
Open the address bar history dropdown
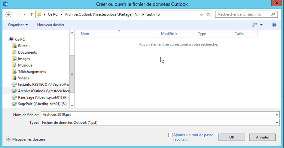click(201, 15)
